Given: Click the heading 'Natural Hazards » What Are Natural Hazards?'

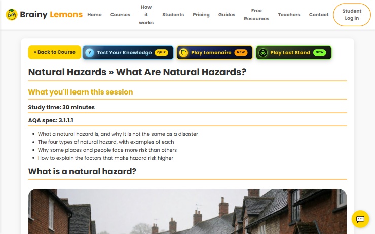Looking at the screenshot, I should click(x=137, y=72).
